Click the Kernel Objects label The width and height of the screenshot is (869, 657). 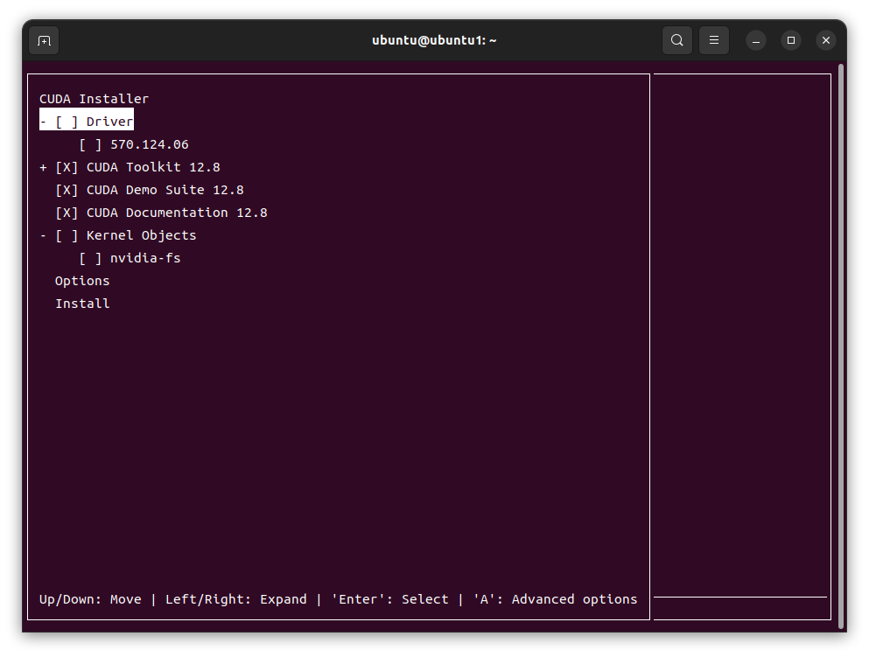[x=141, y=235]
